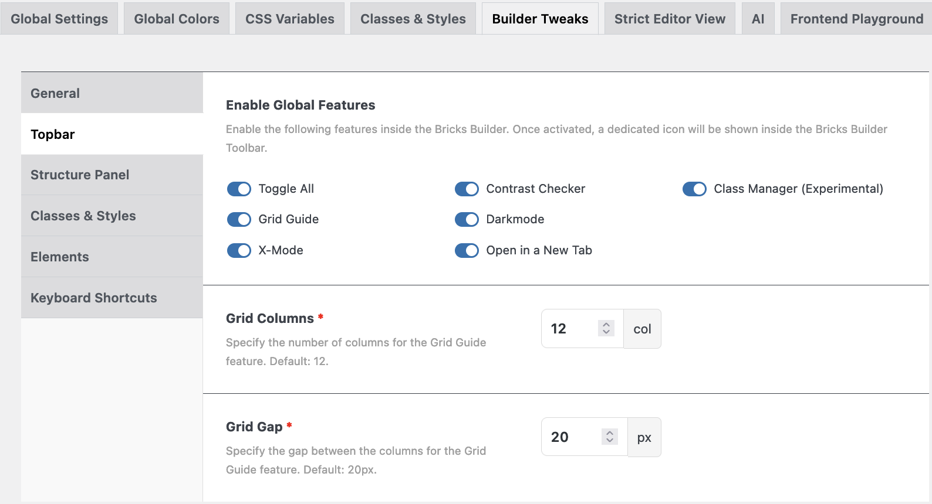Open the General sidebar section
932x504 pixels.
click(112, 93)
